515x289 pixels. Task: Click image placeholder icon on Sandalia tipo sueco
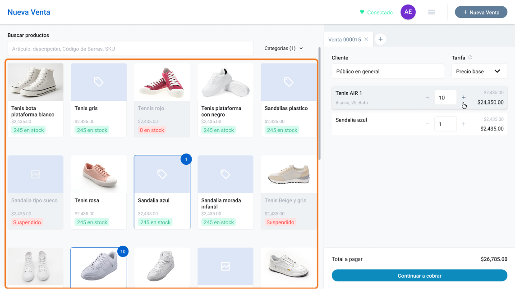[36, 174]
